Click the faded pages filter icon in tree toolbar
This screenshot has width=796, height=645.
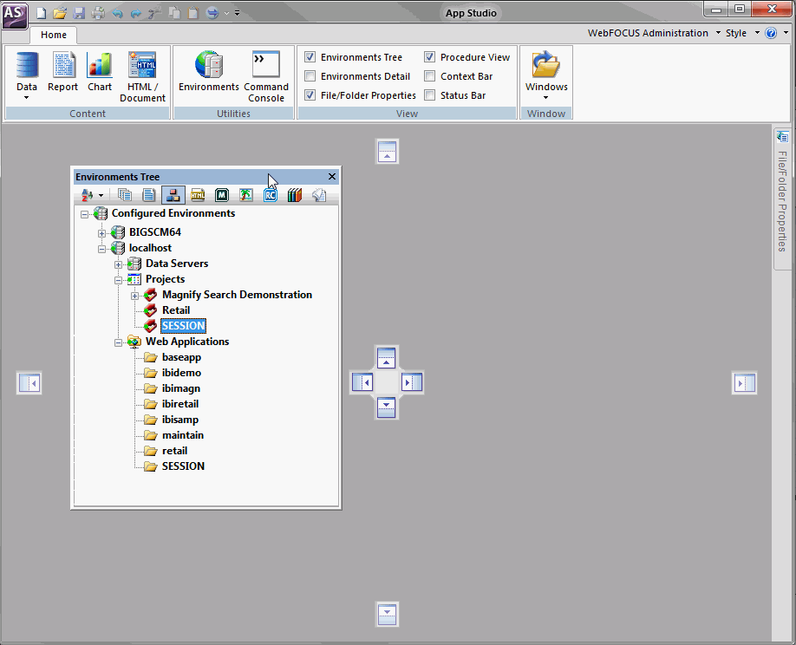(319, 195)
